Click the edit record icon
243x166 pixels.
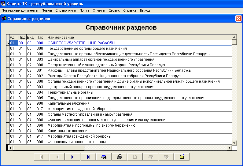point(151,157)
